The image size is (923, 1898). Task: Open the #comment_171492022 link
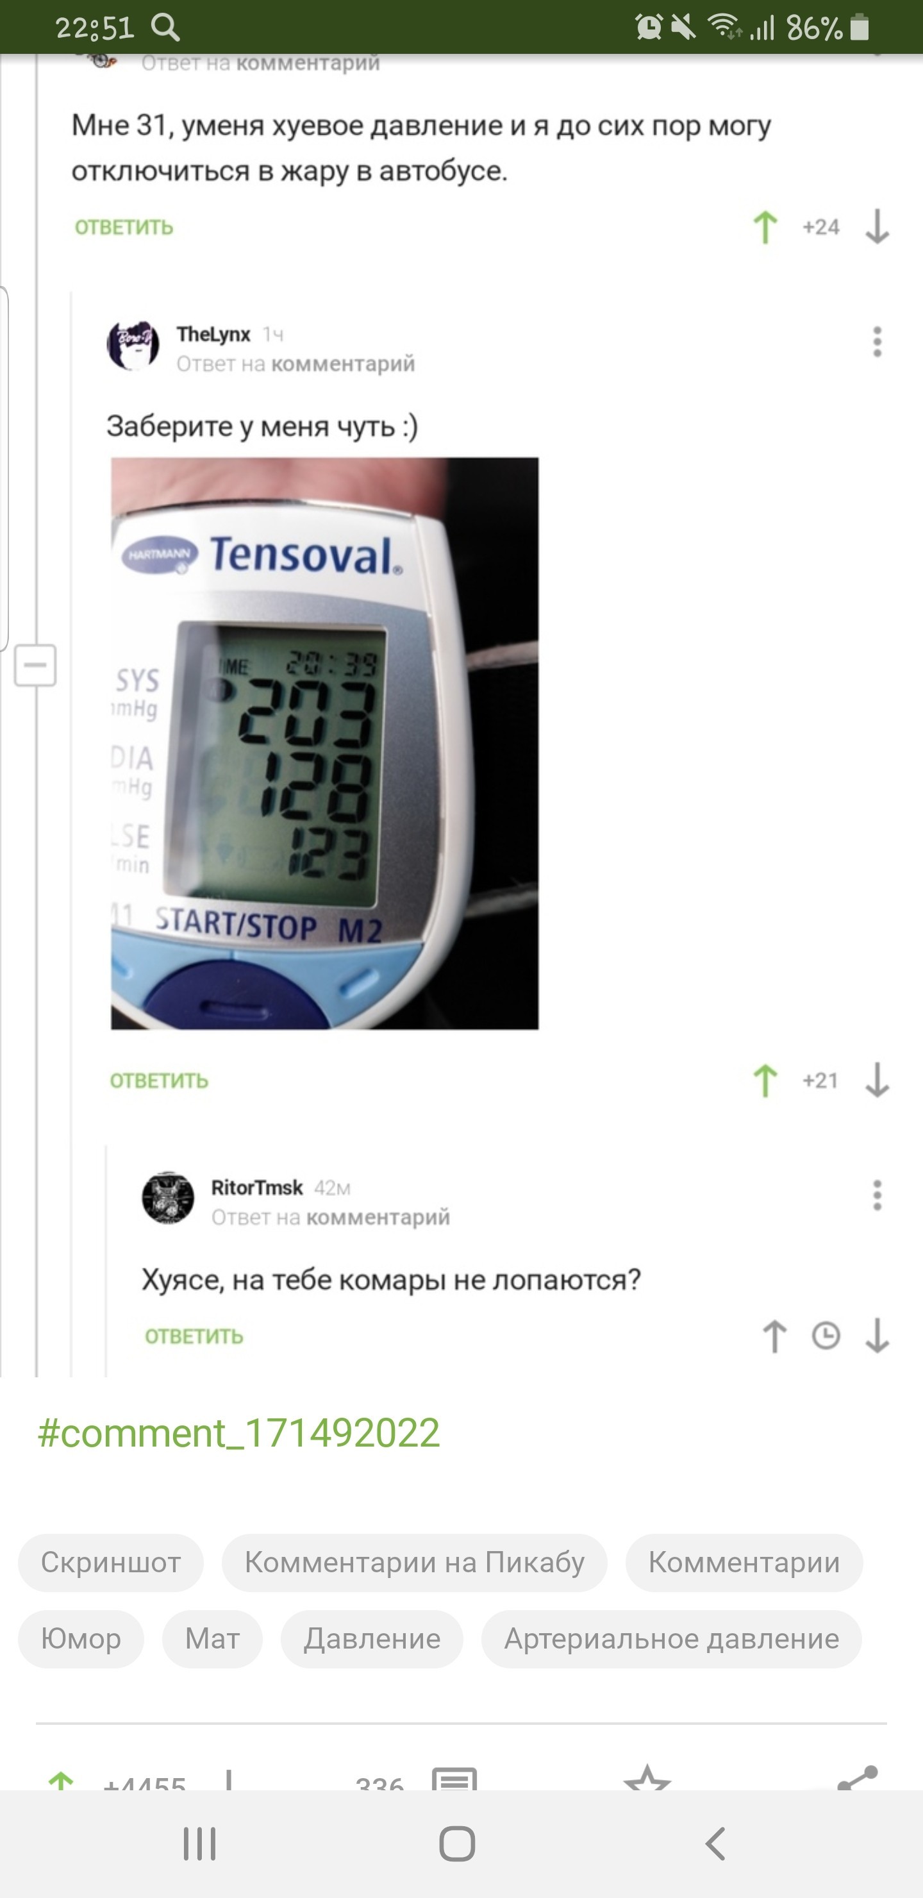238,1433
